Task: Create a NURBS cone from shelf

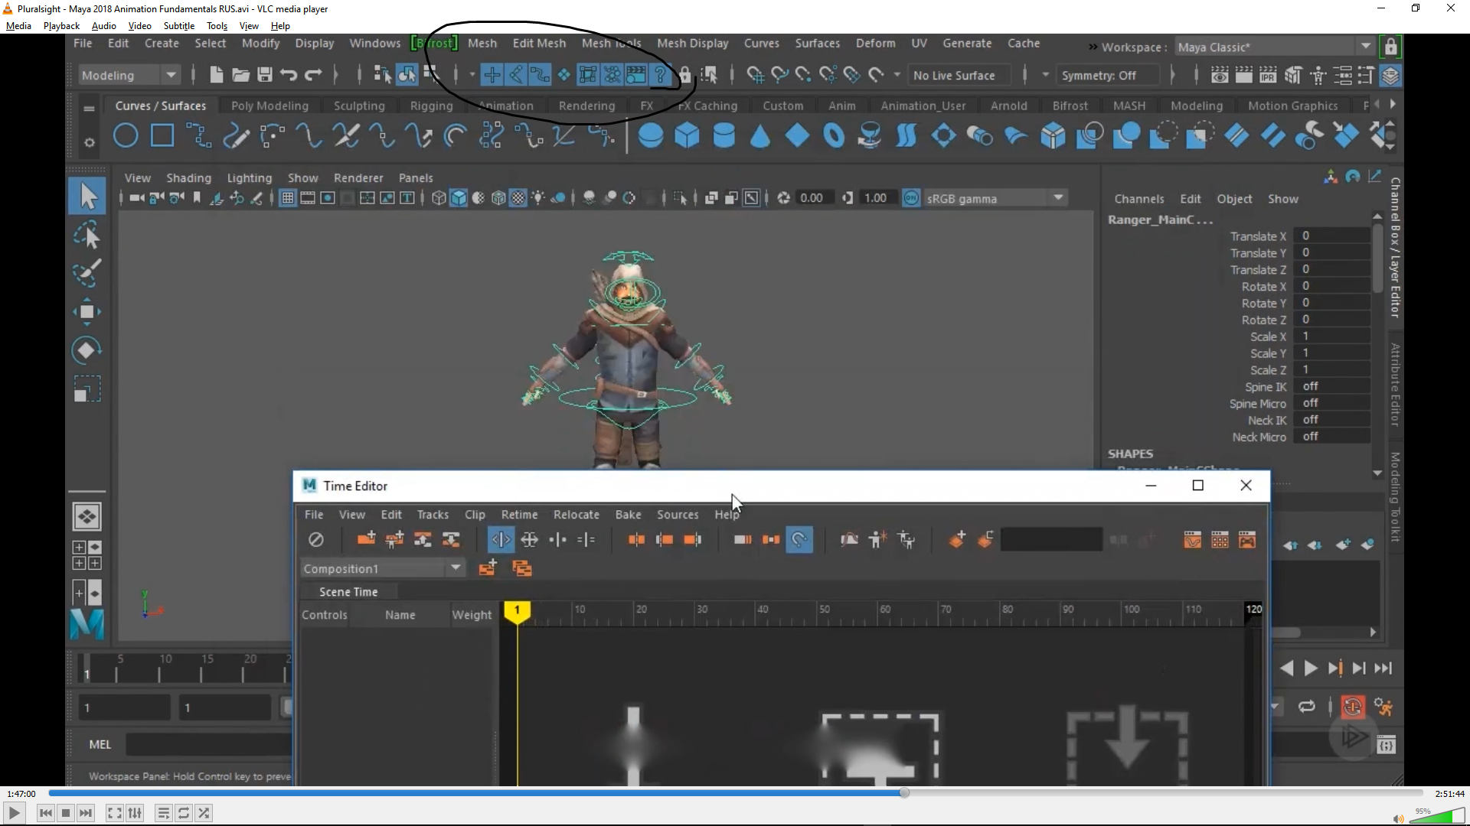Action: click(760, 136)
